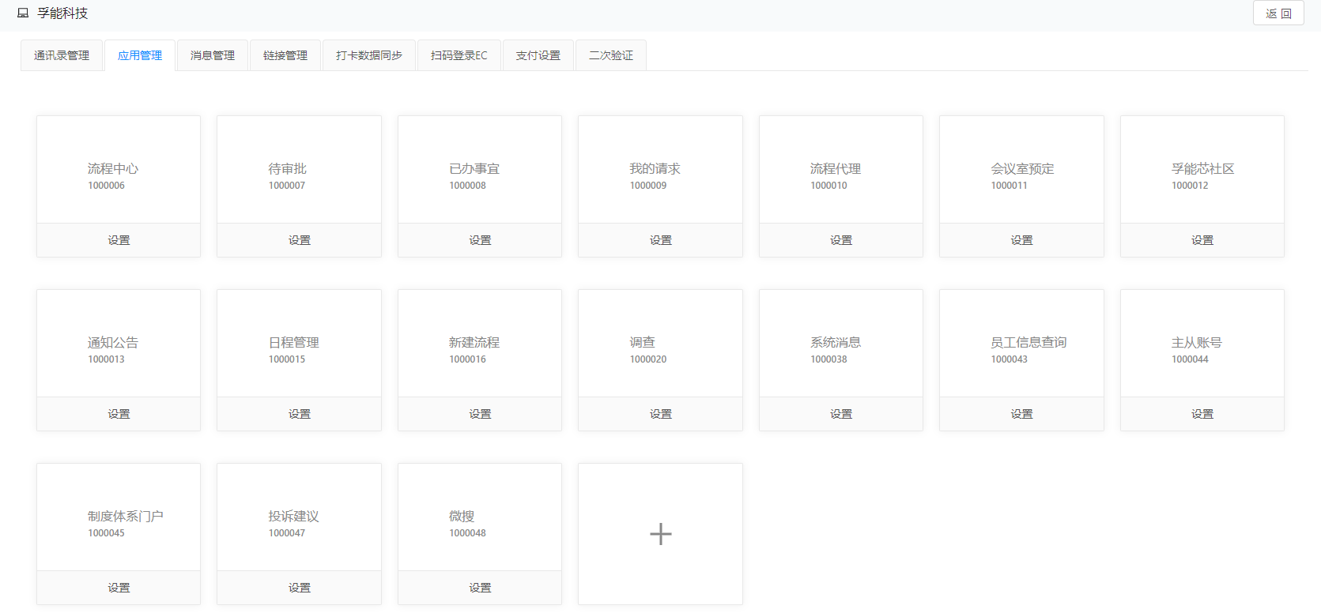Open 设置 for 会议室预定
Image resolution: width=1321 pixels, height=613 pixels.
point(1021,240)
